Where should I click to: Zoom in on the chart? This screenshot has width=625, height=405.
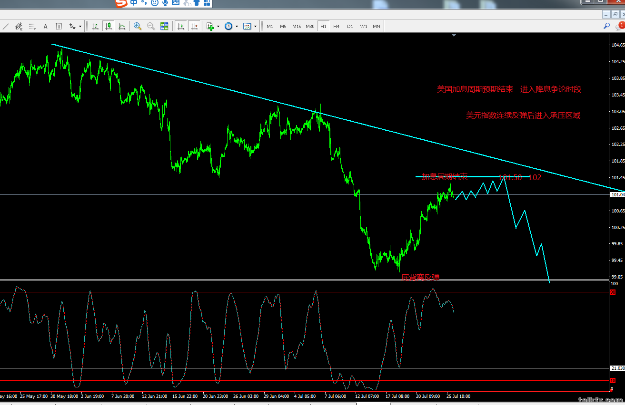[138, 26]
